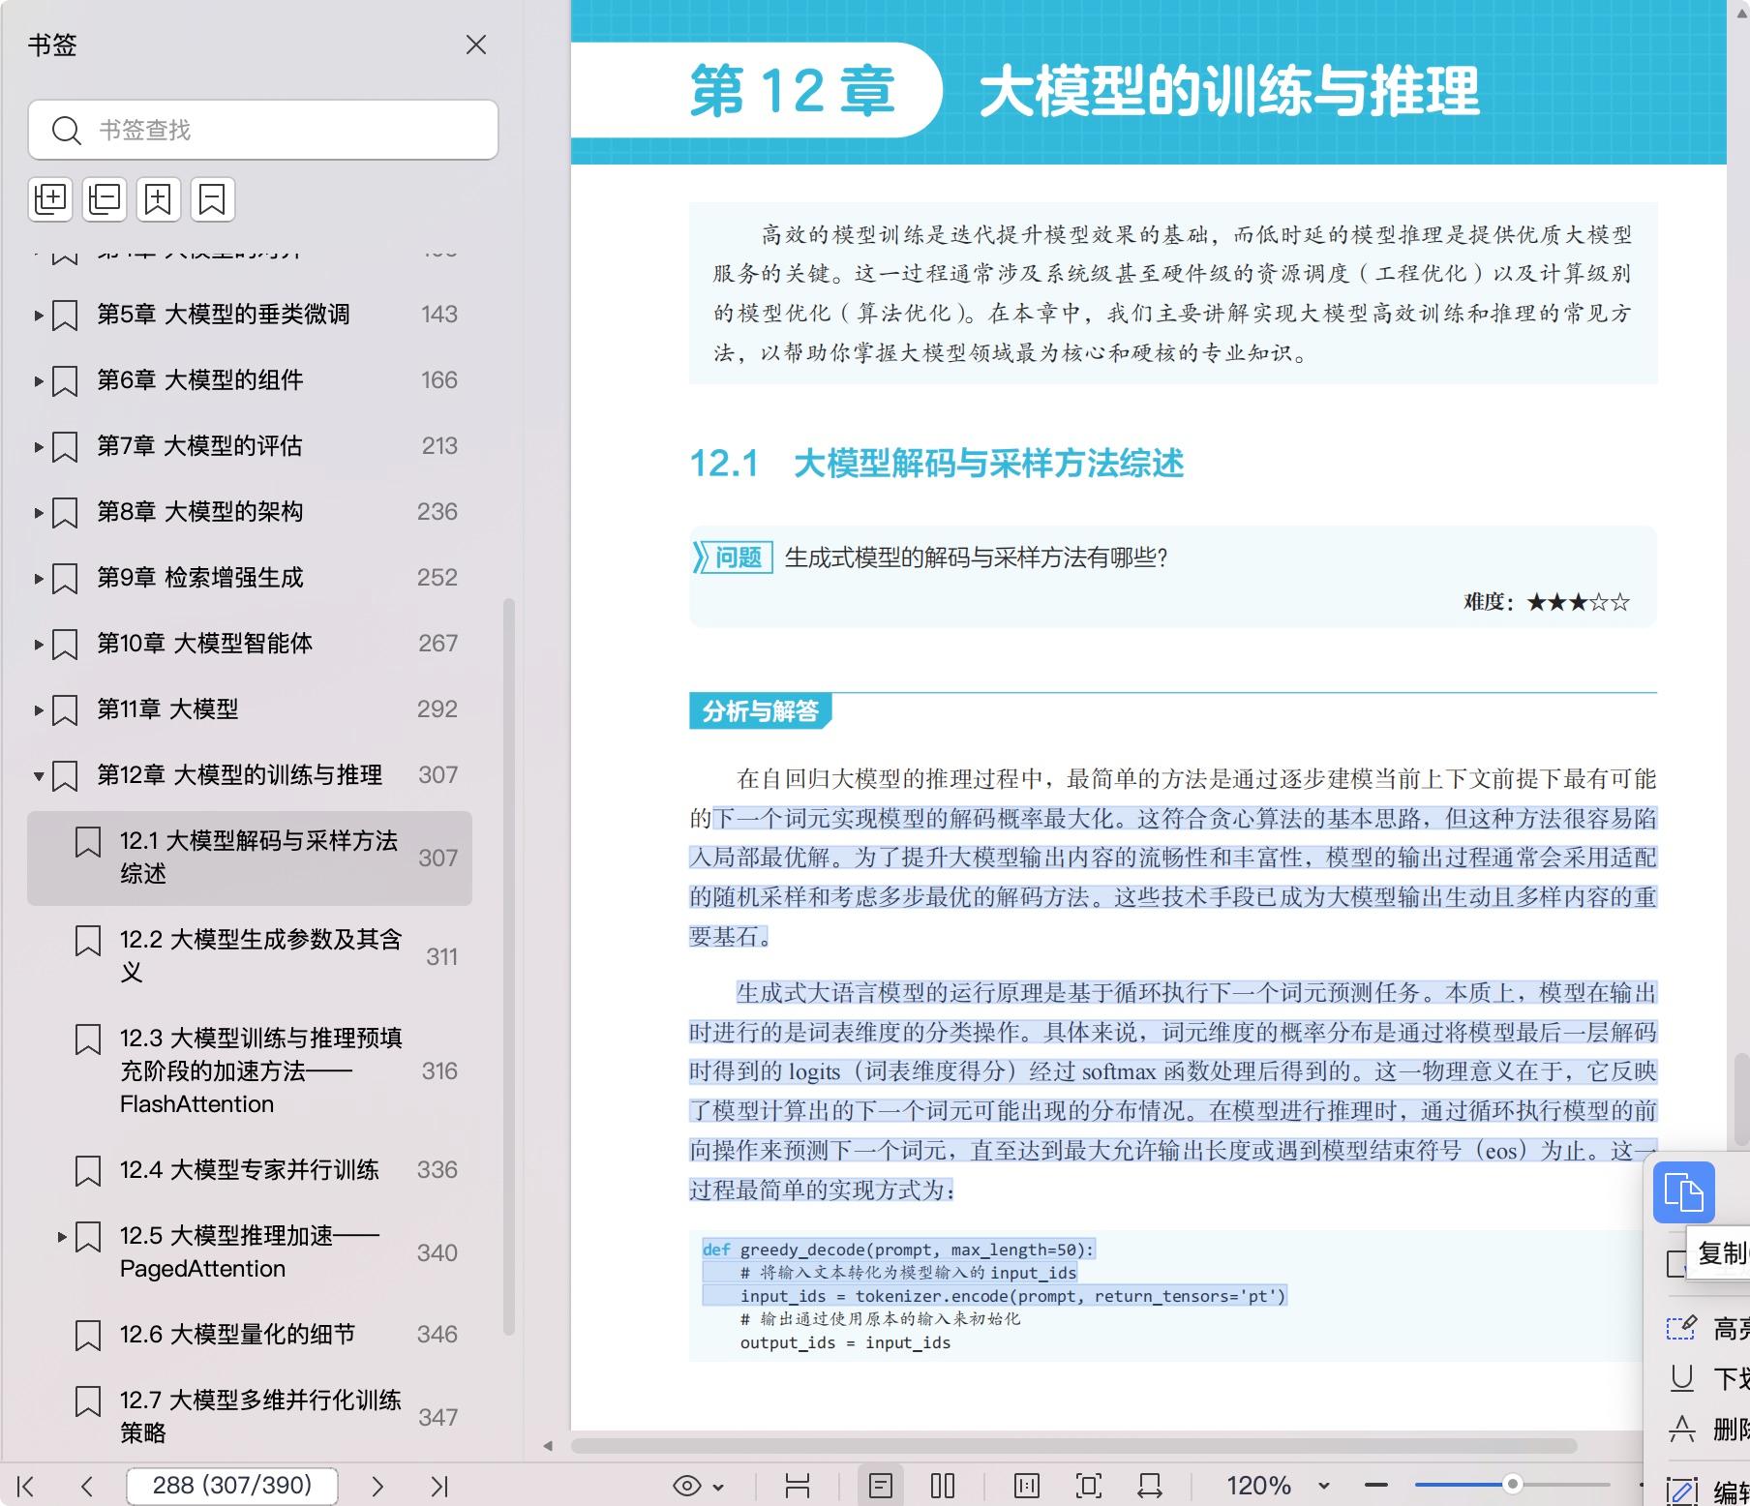1750x1506 pixels.
Task: Choose the underline option in popup menu
Action: [x=1707, y=1378]
